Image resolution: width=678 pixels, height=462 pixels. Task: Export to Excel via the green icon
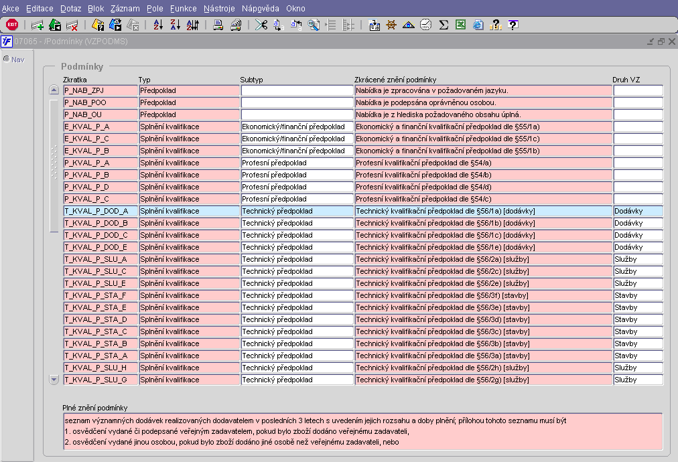[460, 25]
